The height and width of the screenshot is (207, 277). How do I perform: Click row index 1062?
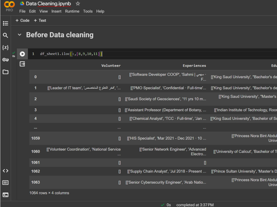(x=35, y=171)
